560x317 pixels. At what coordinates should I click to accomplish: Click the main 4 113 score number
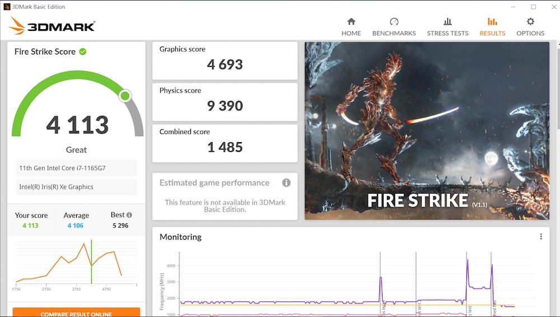click(77, 125)
